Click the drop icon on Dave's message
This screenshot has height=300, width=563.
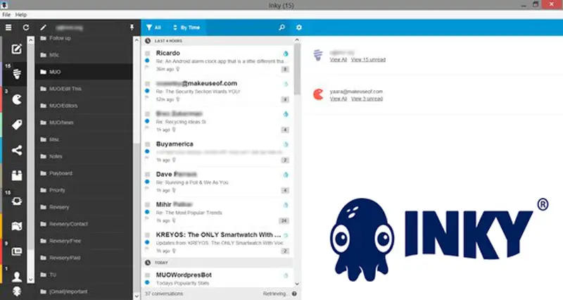[x=286, y=175]
